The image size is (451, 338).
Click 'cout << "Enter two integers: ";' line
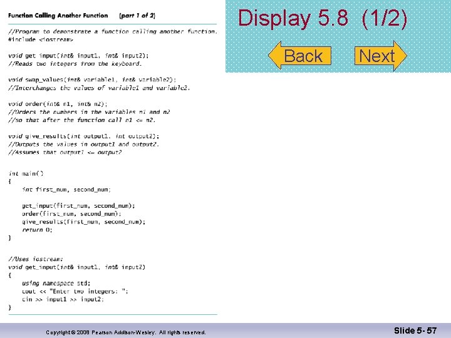coord(75,291)
